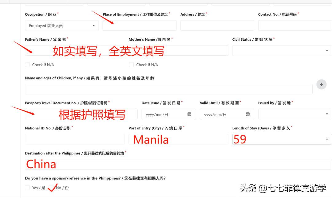This screenshot has height=198, width=332.
Task: Focus the National ID No. field
Action: (x=75, y=139)
